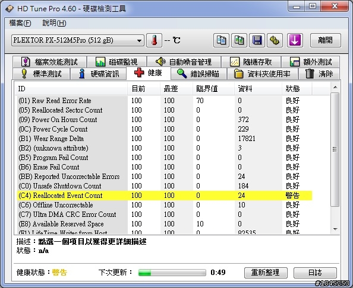Screen dimensions: 353x288
Task: Switch to the 錯誤掃瞄 tab
Action: [198, 73]
